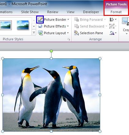Screen dimensions: 129x135
Task: Click the Send Backward icon
Action: [x=77, y=26]
